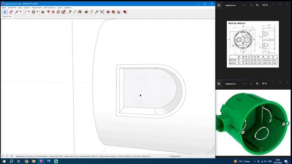Screen dimensions: 292x164
Task: Select the Circle shape tool
Action: (33, 12)
